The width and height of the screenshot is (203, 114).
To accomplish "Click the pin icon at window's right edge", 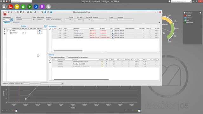I will (159, 23).
